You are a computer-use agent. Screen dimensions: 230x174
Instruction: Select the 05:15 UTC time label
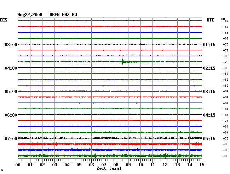pyautogui.click(x=209, y=138)
